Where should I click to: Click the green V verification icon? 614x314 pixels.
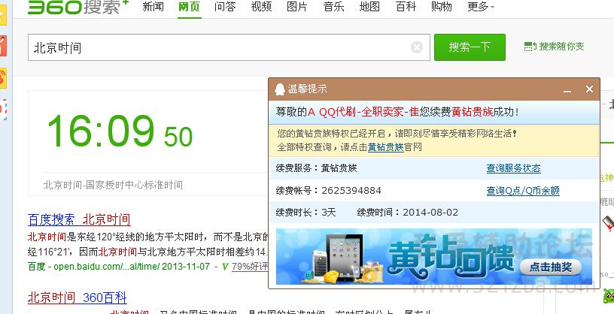(224, 267)
